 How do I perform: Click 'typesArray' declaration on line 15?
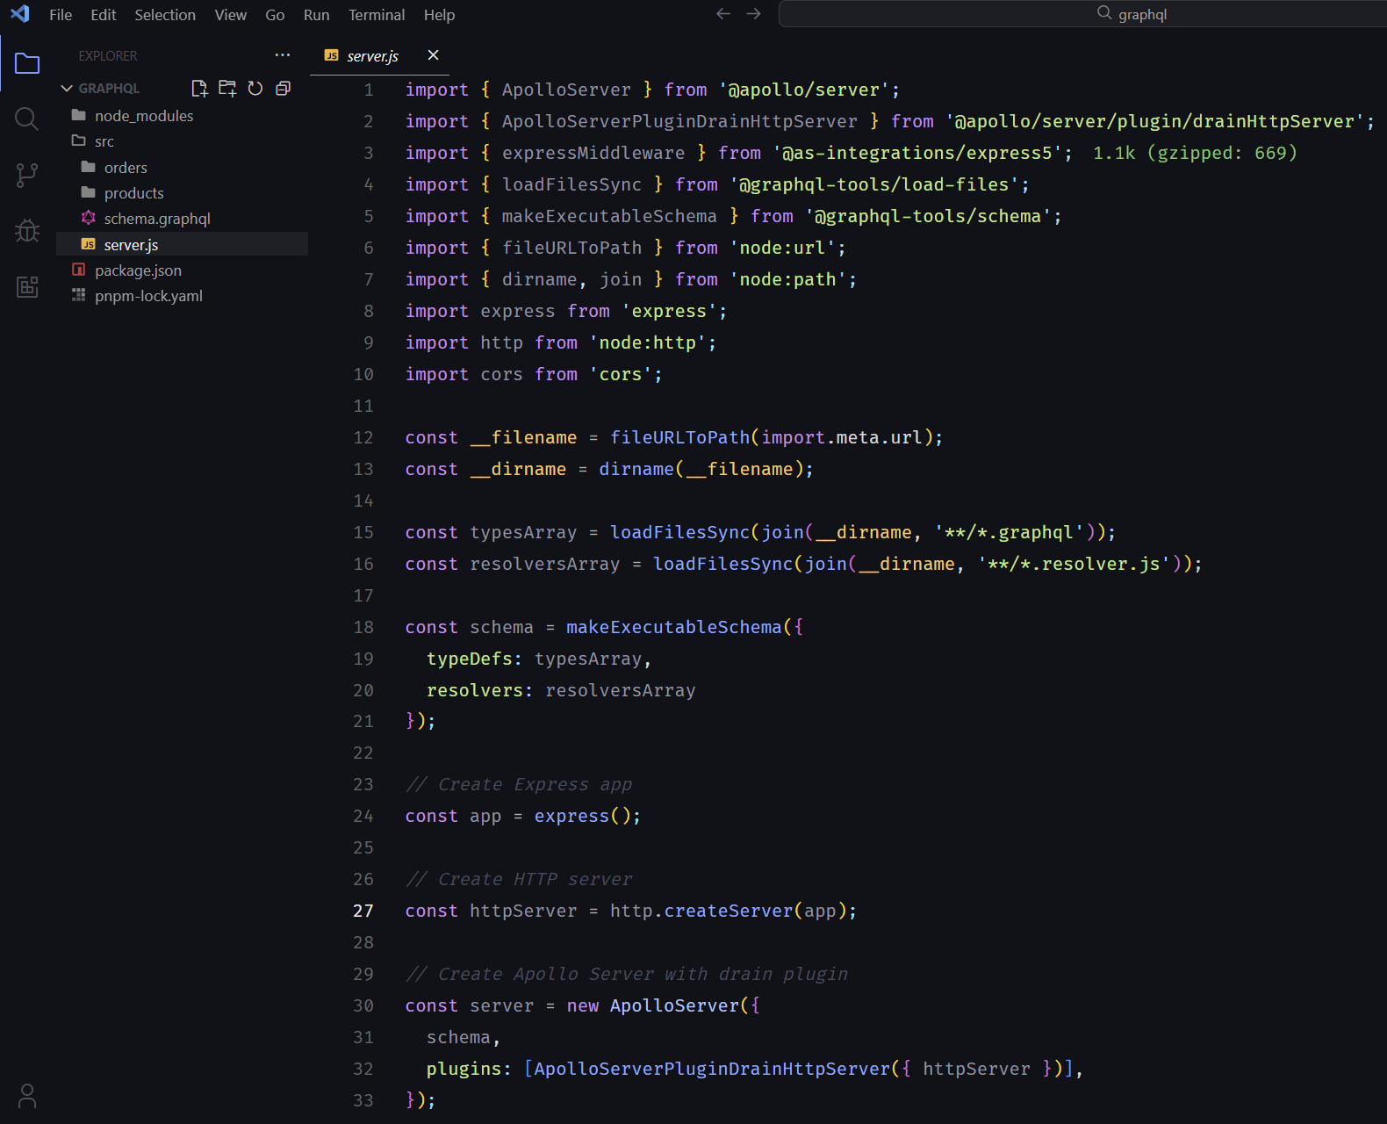[523, 532]
